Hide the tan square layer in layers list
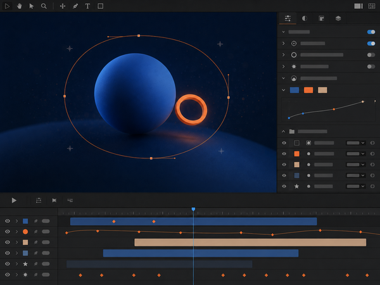The image size is (380, 285). 284,165
